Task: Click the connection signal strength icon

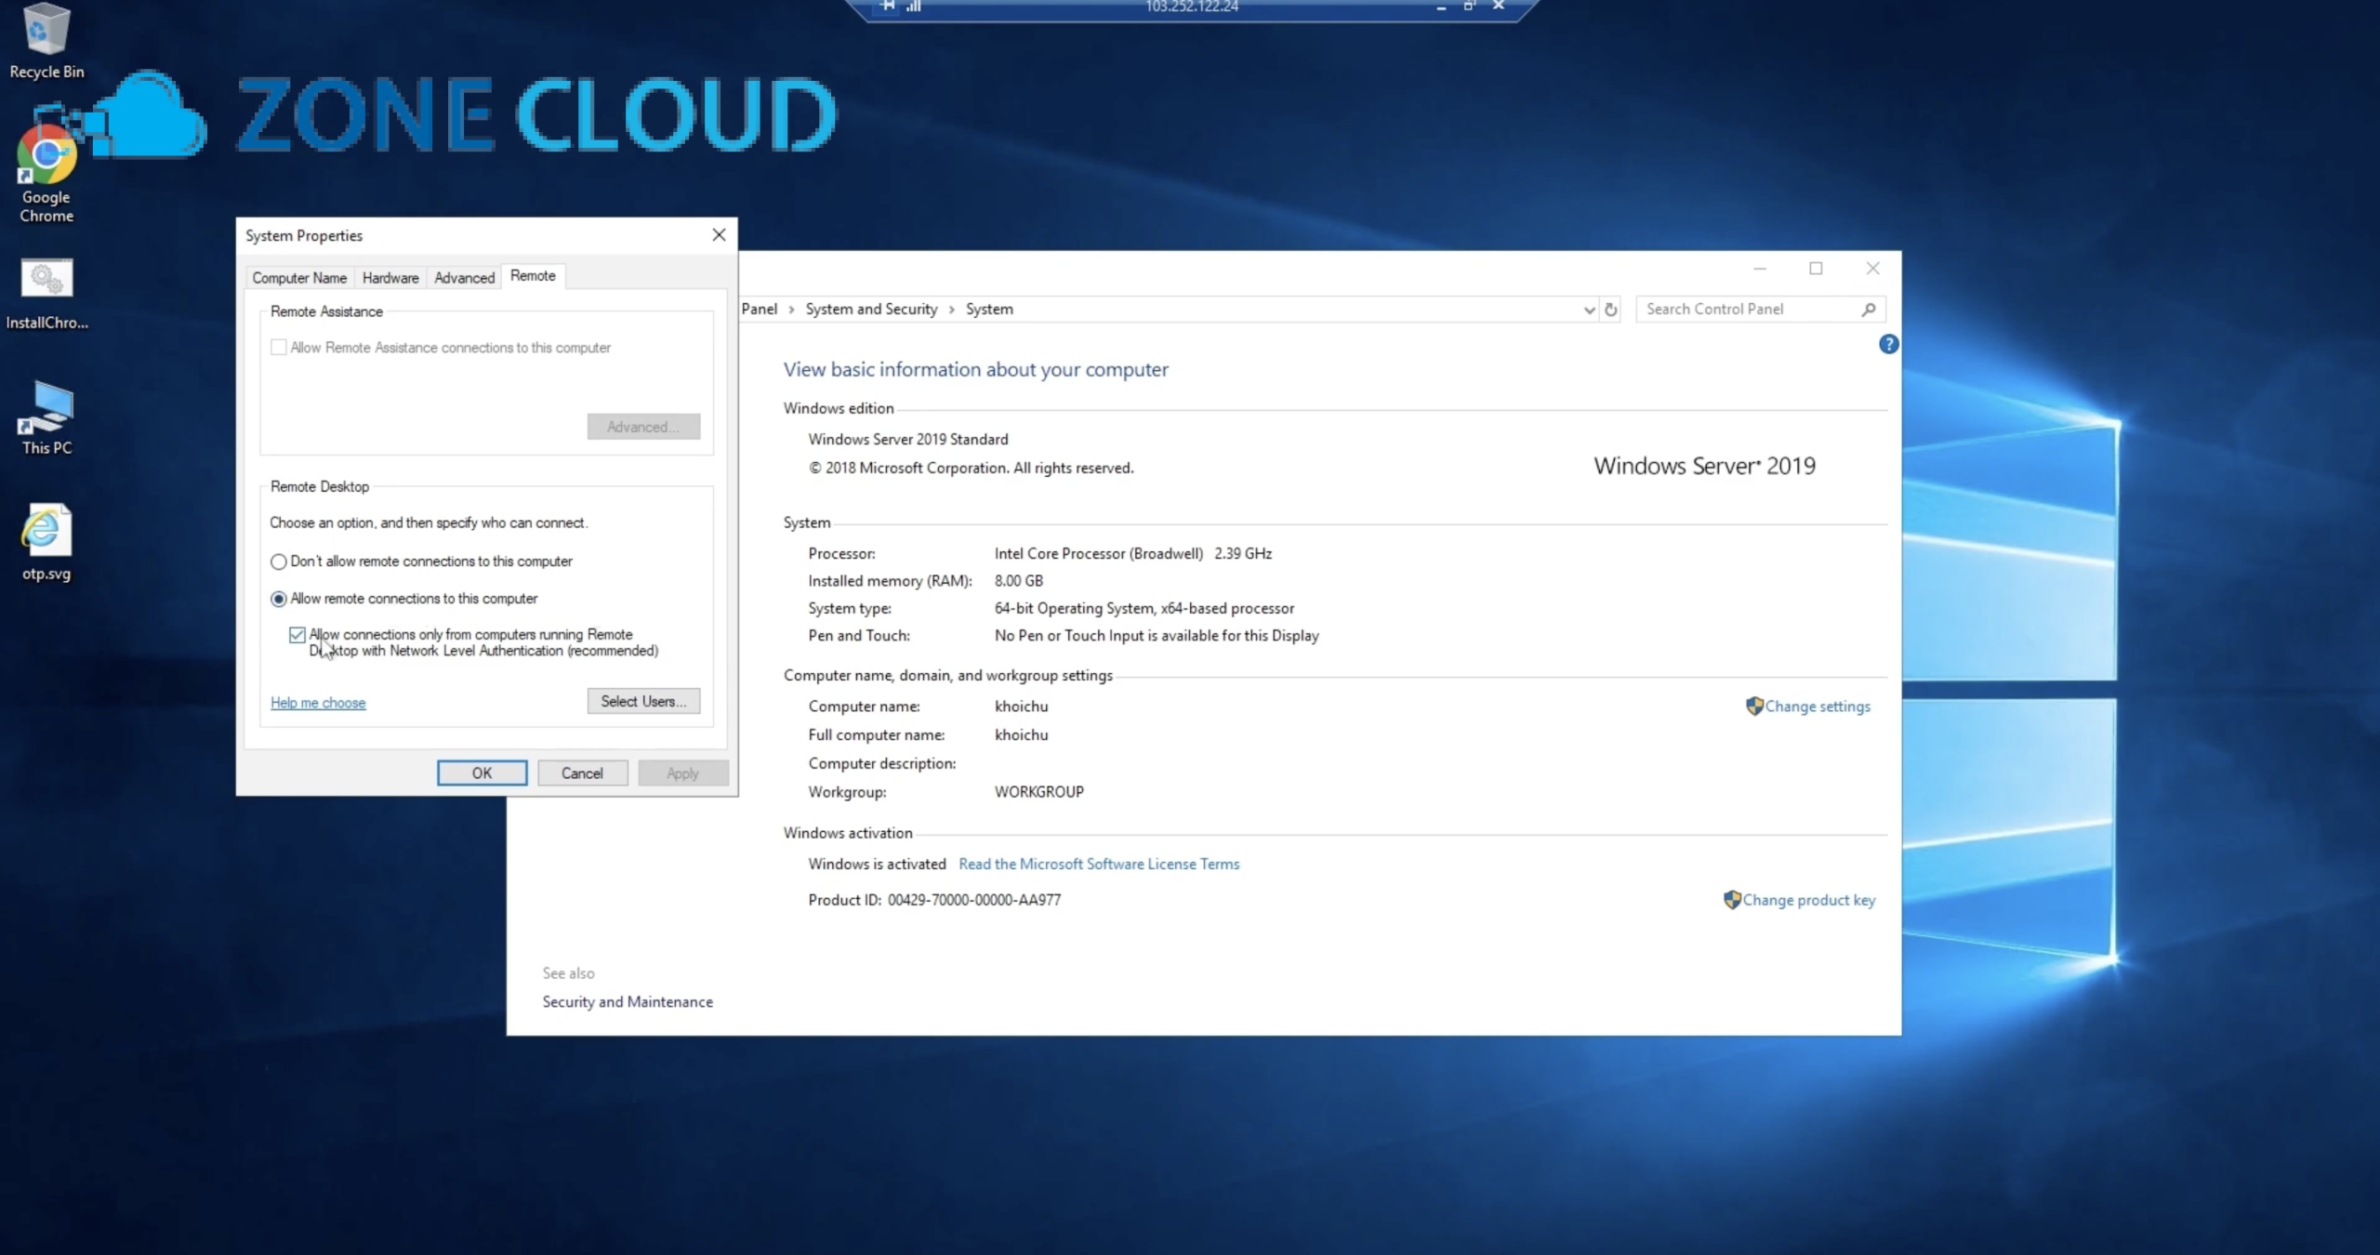Action: click(x=914, y=7)
